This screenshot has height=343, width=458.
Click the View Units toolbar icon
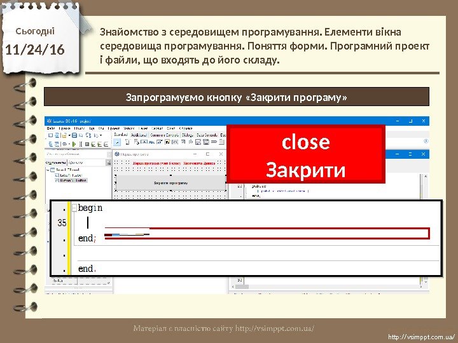50,144
